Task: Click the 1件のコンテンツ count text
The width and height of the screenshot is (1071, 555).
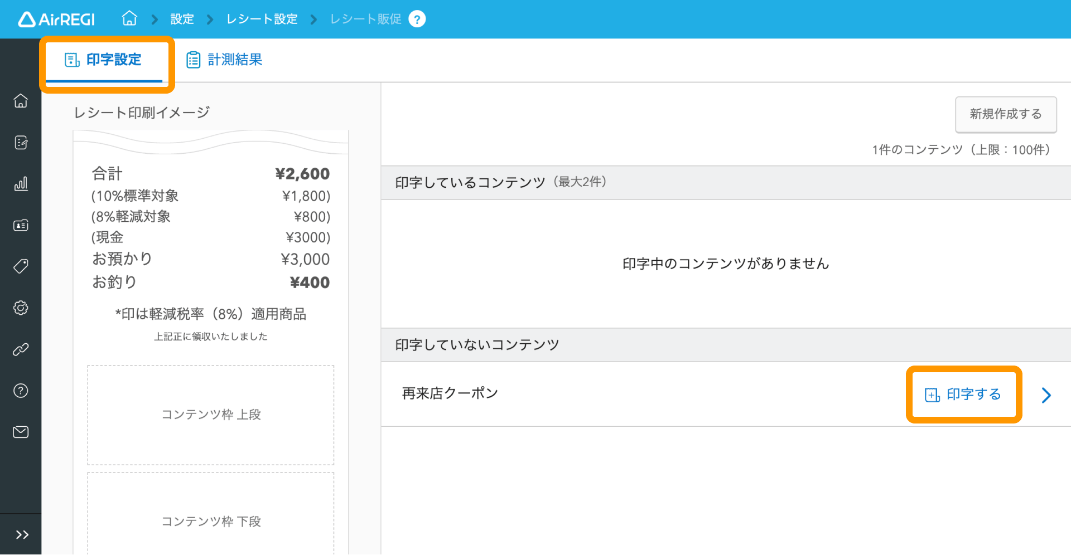Action: click(x=962, y=150)
